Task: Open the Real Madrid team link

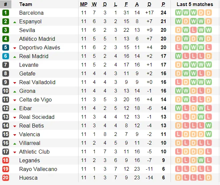Action: point(34,56)
